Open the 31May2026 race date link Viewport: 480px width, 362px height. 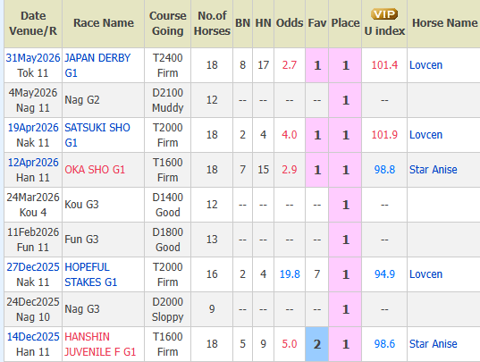point(33,58)
